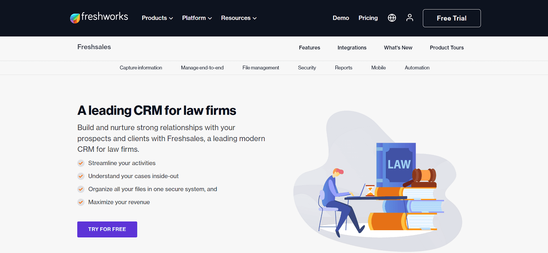Click the Freshsales product name
The width and height of the screenshot is (548, 253).
(x=94, y=47)
